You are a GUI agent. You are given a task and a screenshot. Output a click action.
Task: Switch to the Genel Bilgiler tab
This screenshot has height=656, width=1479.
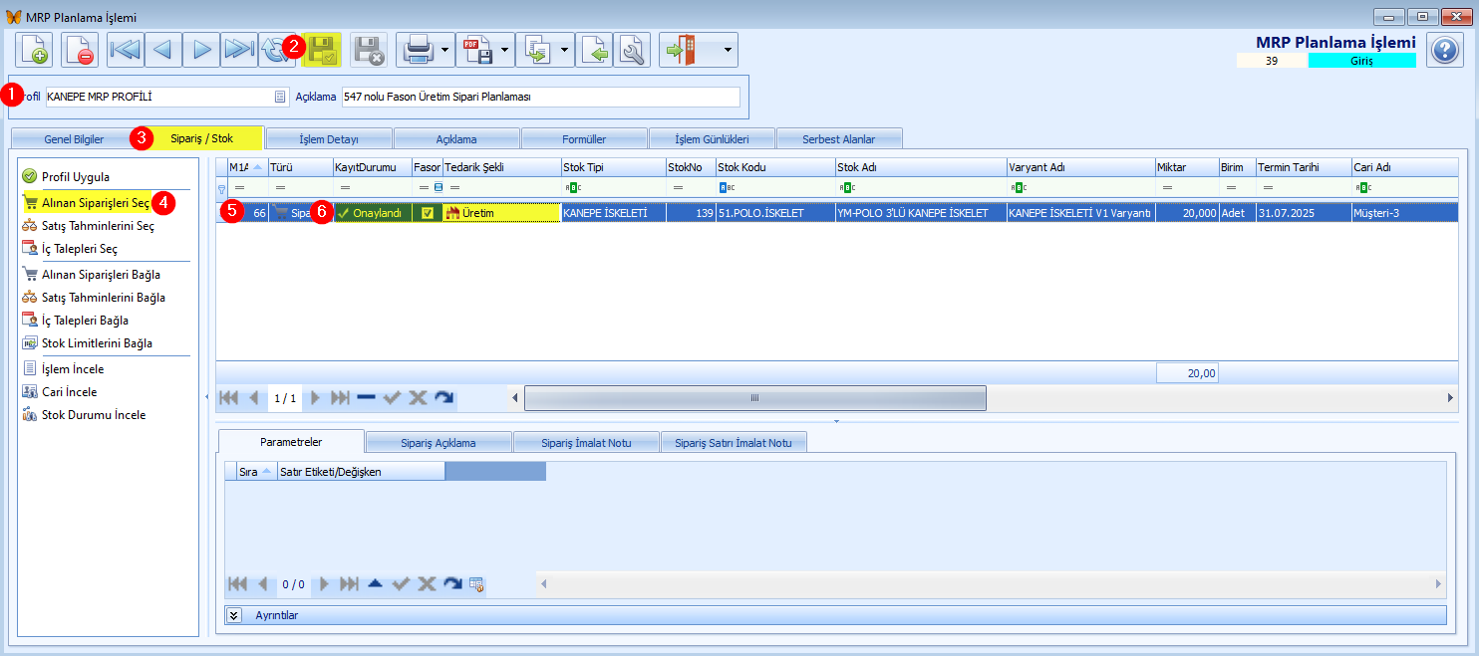point(74,138)
